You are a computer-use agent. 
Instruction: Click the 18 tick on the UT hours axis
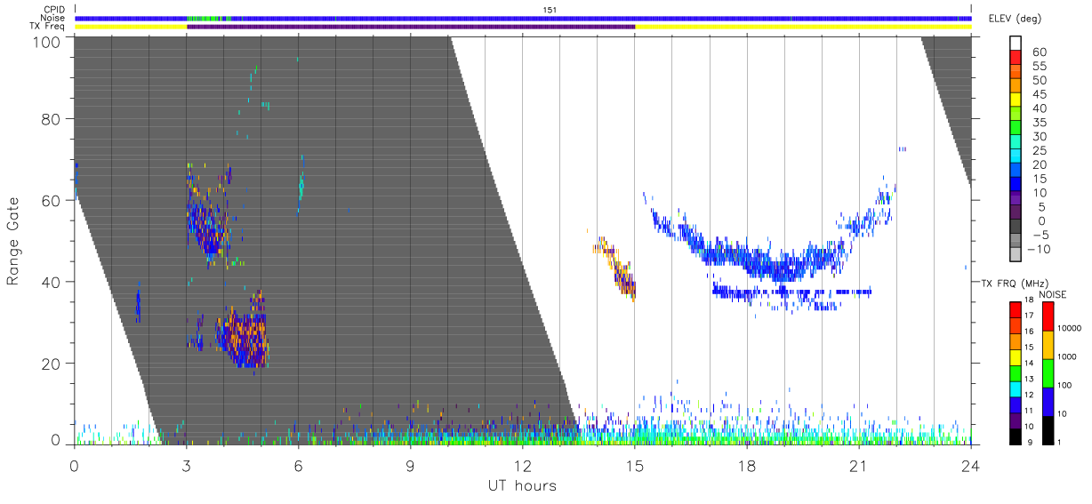coord(746,464)
